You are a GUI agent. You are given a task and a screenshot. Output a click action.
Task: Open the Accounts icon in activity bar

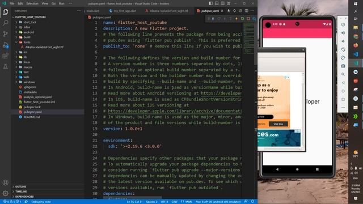pos(5,182)
